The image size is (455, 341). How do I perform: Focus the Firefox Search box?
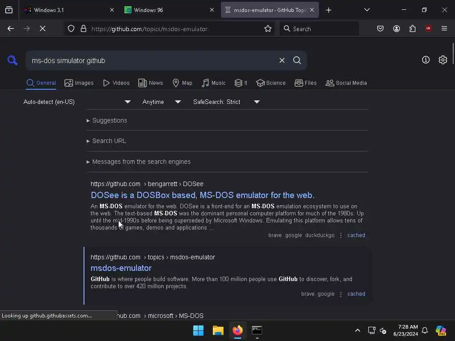click(319, 29)
